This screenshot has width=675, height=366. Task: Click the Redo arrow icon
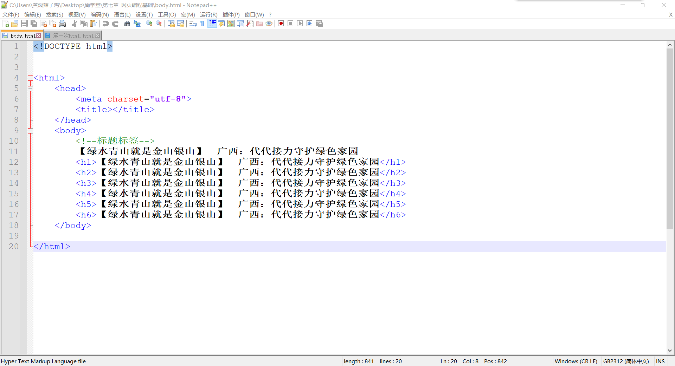tap(115, 24)
